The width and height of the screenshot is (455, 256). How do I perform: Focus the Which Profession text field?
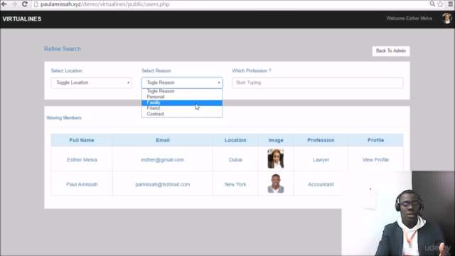(318, 82)
